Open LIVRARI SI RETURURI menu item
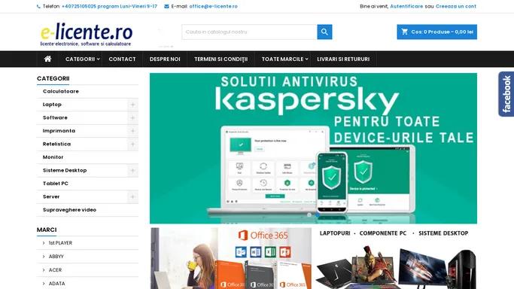 tap(343, 59)
